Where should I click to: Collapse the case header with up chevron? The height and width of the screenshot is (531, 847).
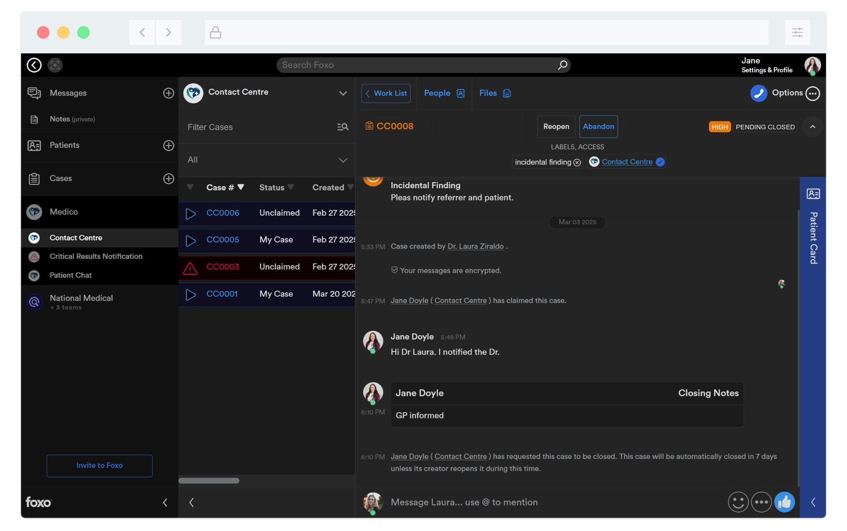click(813, 127)
